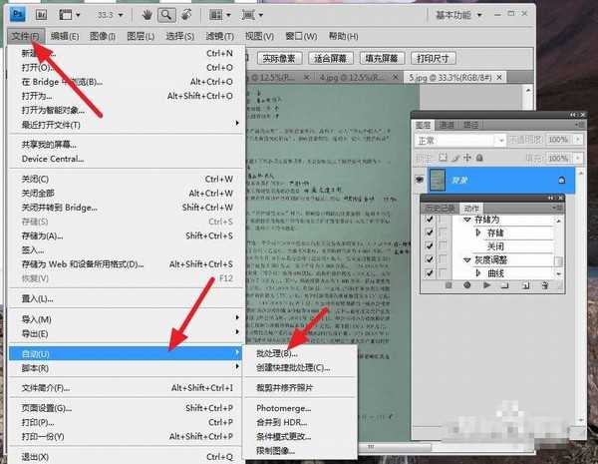The width and height of the screenshot is (598, 464).
Task: Create new action set icon
Action: click(504, 285)
